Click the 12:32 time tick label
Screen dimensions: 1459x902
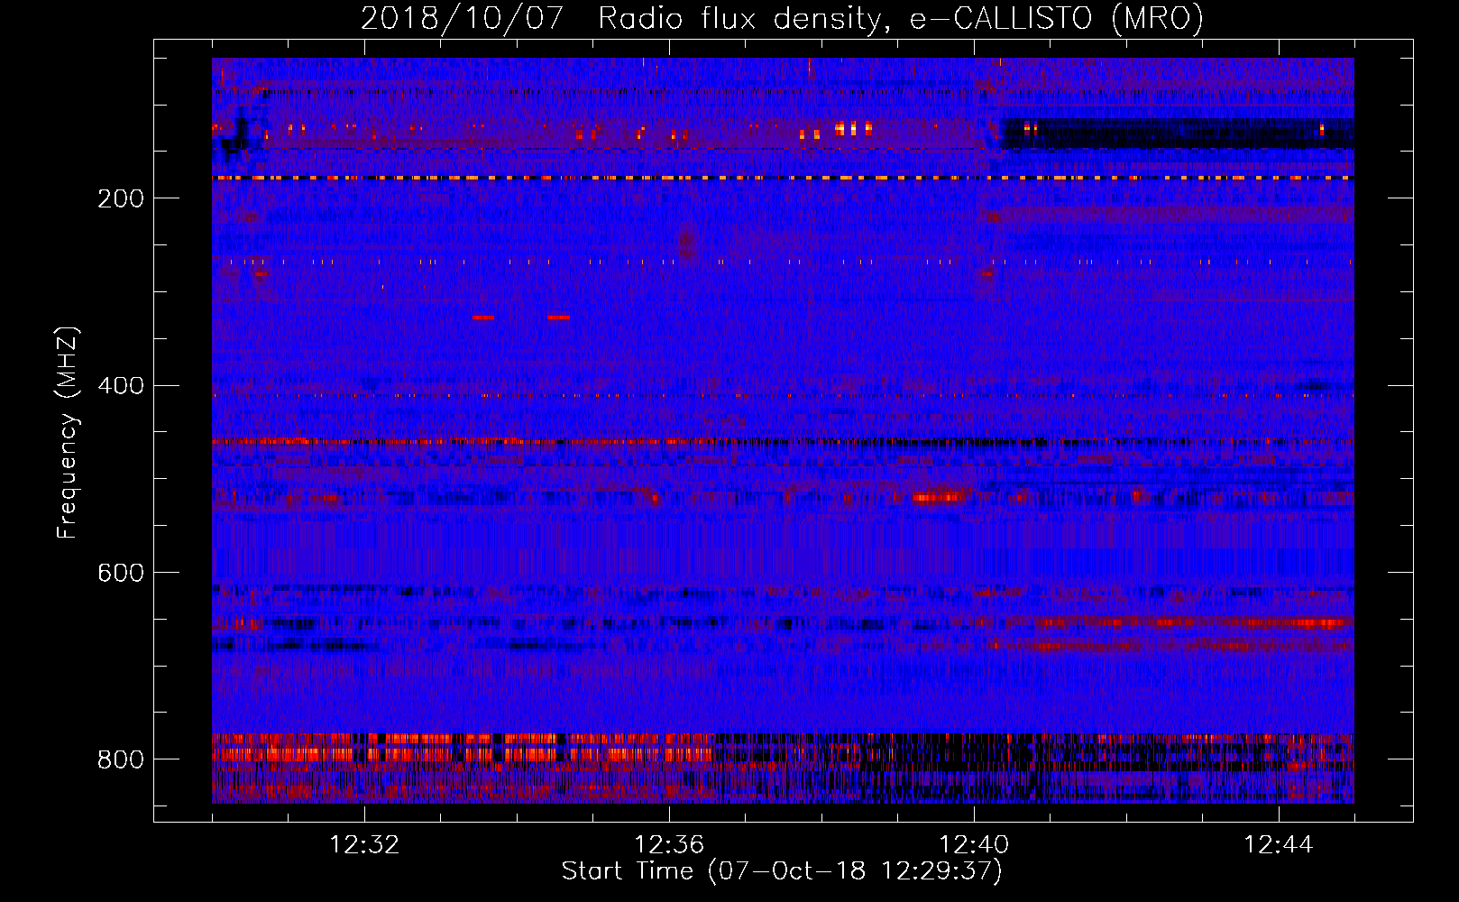pyautogui.click(x=364, y=845)
